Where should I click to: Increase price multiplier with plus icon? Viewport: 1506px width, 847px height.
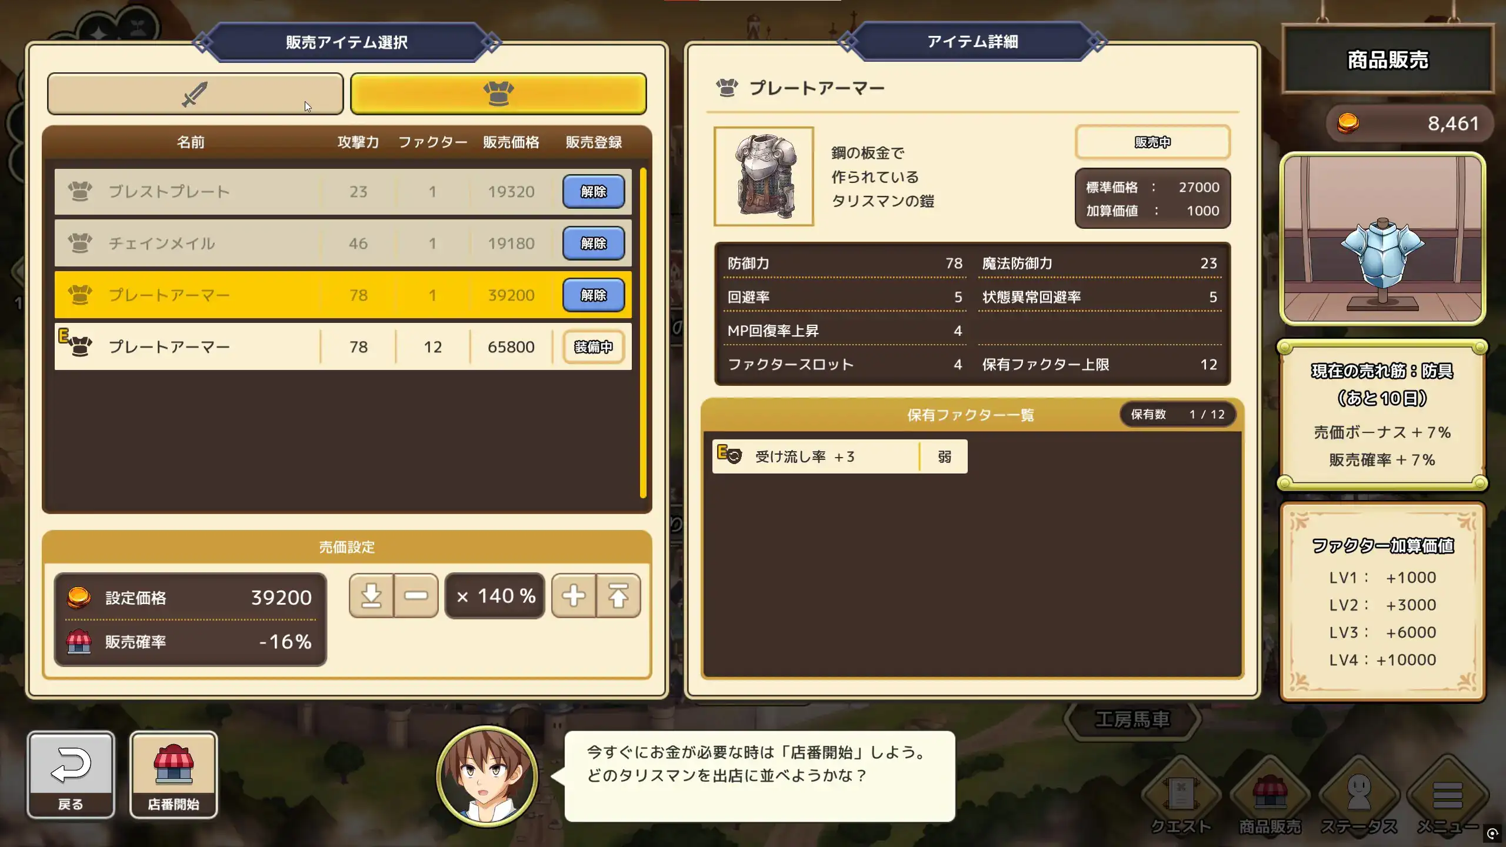pyautogui.click(x=574, y=596)
